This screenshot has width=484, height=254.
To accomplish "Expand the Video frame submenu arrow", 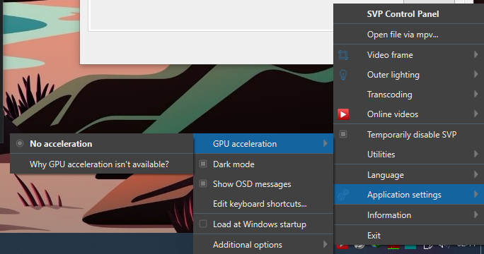I will coord(476,54).
